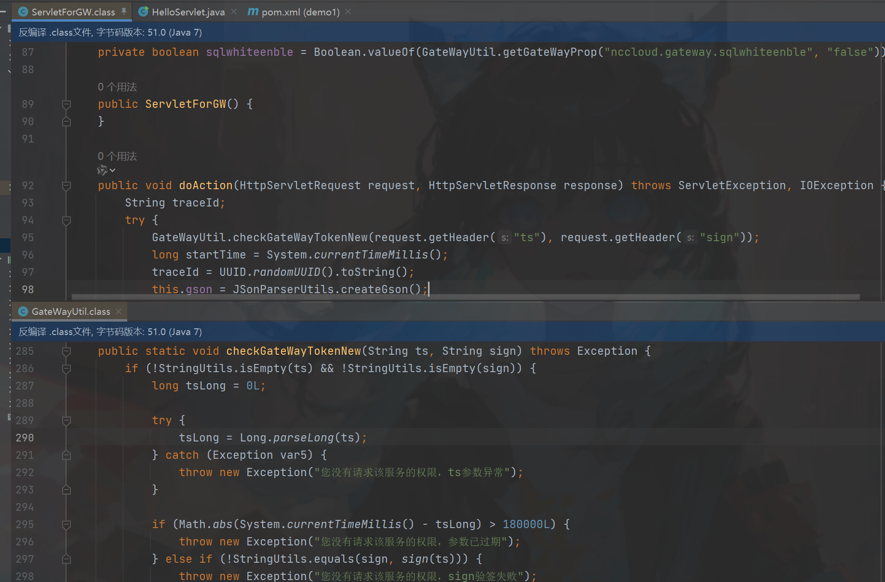This screenshot has height=582, width=885.
Task: Click the AI assistant icon above doAction
Action: 102,170
